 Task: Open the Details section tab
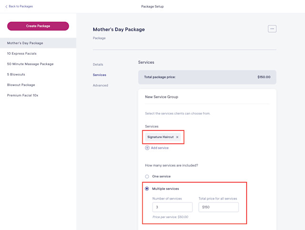[x=98, y=64]
